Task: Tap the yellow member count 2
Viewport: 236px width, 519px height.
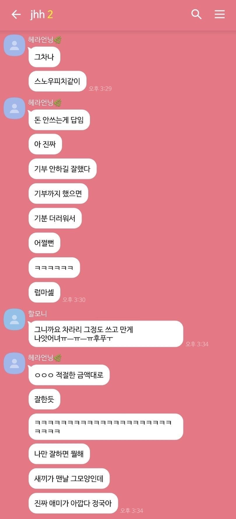Action: click(50, 14)
